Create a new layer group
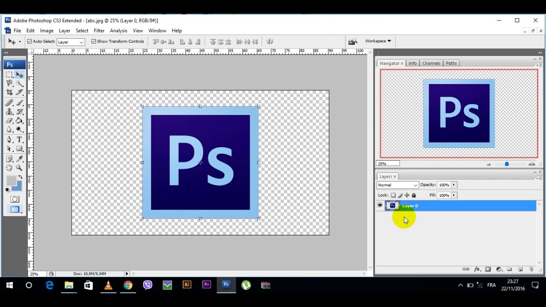 pyautogui.click(x=509, y=269)
